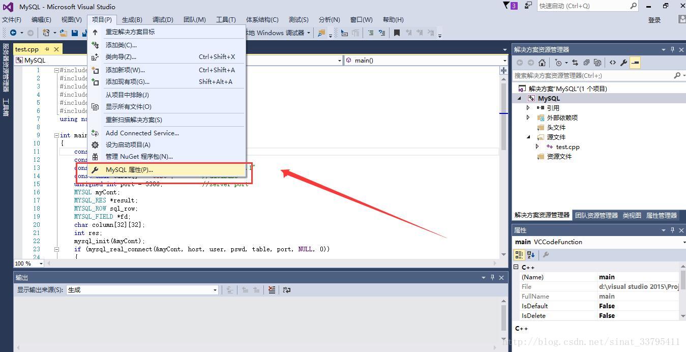This screenshot has height=352, width=686.
Task: Click the 登录 sign-in link
Action: 654,20
